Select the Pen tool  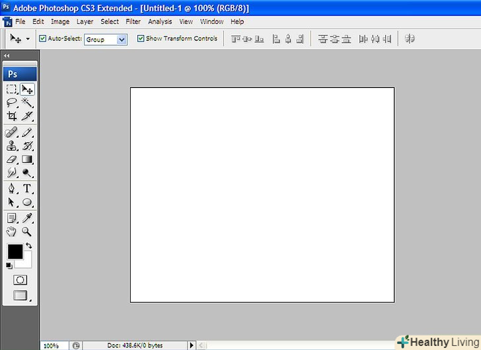tap(12, 189)
